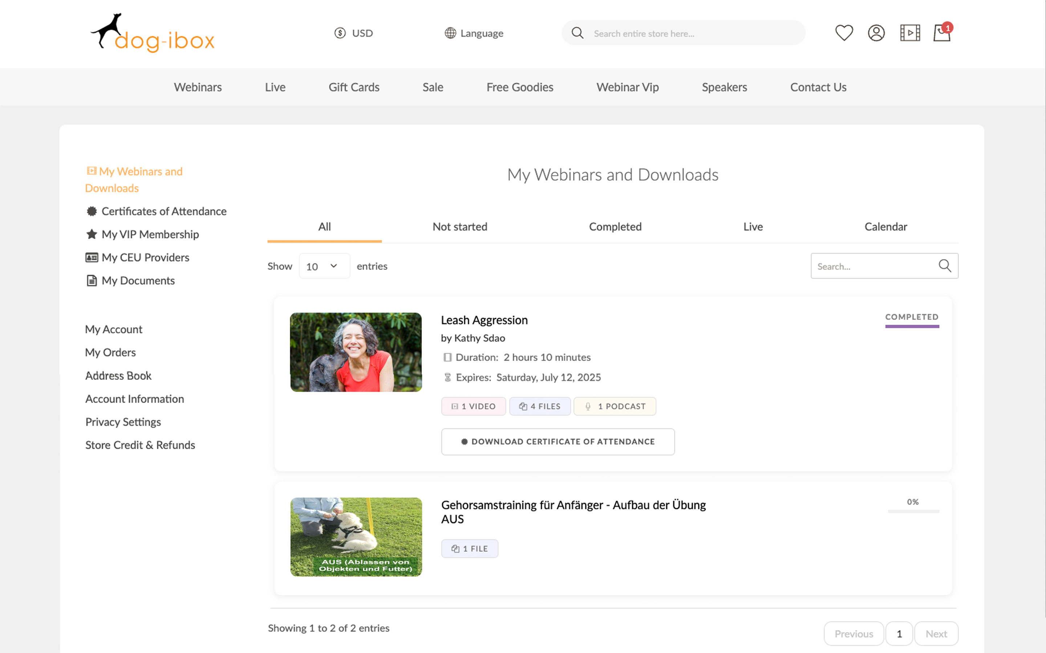Click the magnifier in the table search box
1046x653 pixels.
pyautogui.click(x=945, y=266)
